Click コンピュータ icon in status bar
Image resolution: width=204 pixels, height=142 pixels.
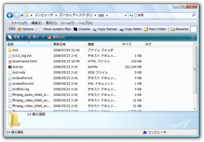145,132
